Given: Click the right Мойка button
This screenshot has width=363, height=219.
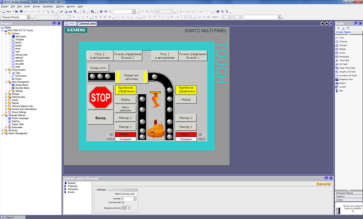Looking at the screenshot, I should [x=186, y=99].
